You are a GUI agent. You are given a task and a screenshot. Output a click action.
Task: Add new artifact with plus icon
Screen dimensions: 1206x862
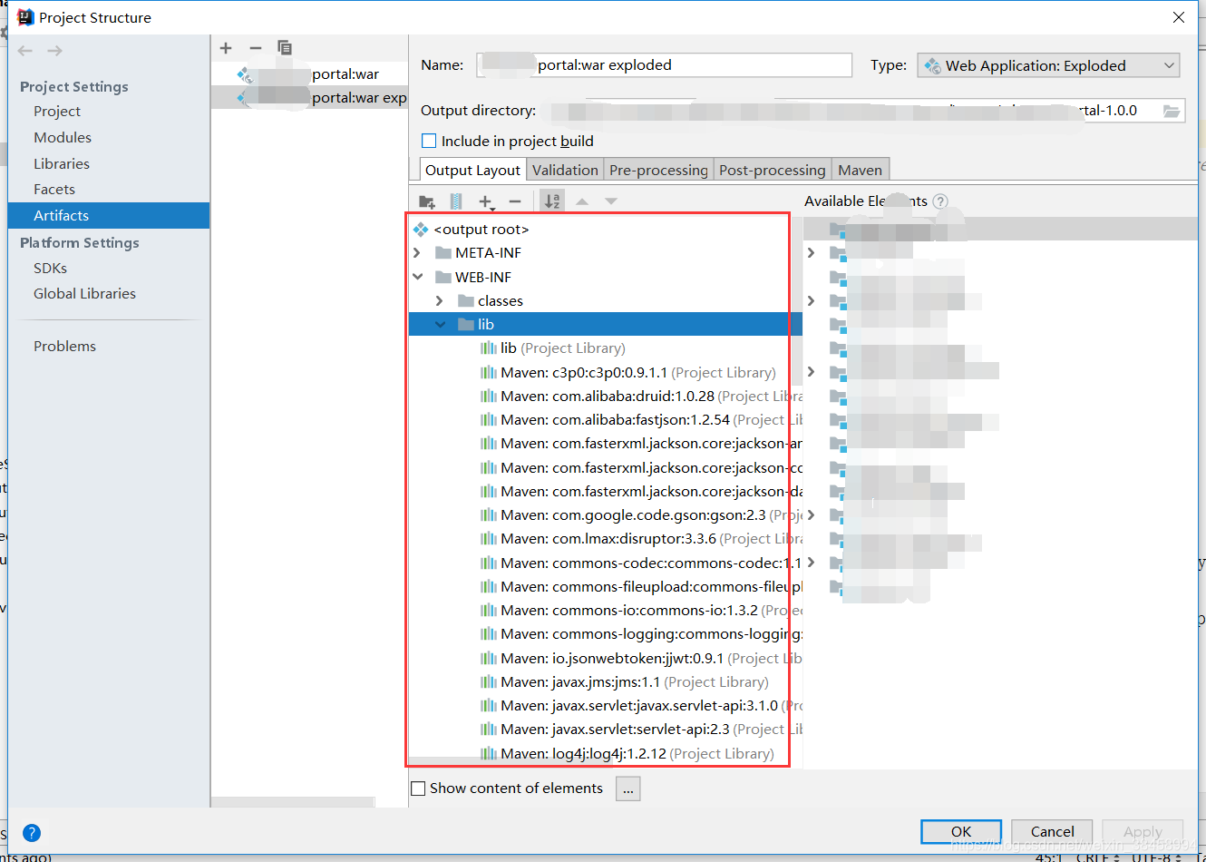point(226,48)
